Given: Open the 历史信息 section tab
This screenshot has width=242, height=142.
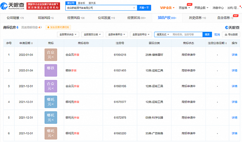Looking at the screenshot, I should click(x=197, y=18).
